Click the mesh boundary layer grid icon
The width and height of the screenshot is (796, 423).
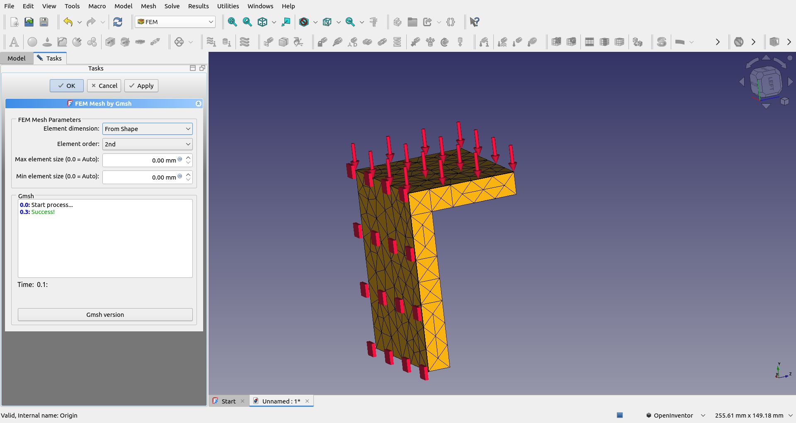[590, 42]
